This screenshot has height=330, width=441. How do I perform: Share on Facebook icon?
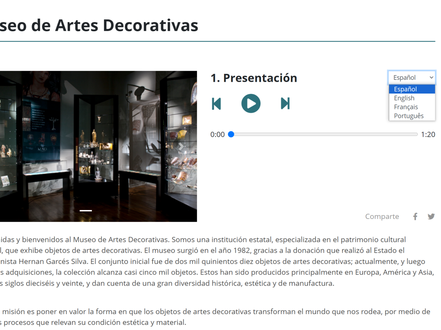415,216
